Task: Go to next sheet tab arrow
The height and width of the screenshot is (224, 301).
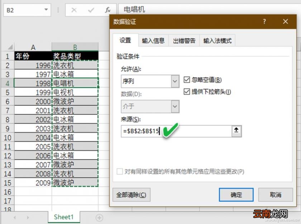Action: coord(28,218)
